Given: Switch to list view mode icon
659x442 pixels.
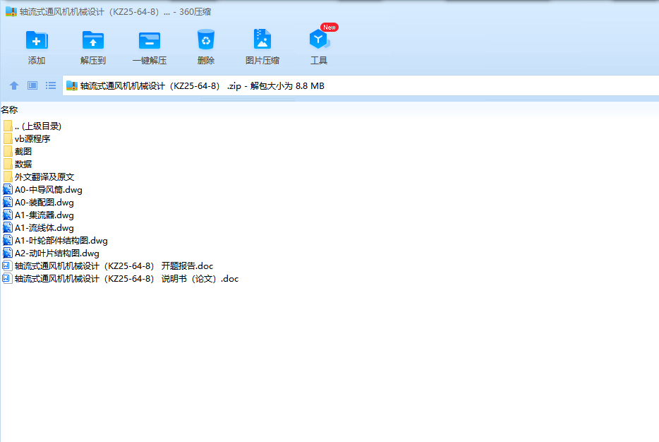Looking at the screenshot, I should [51, 86].
